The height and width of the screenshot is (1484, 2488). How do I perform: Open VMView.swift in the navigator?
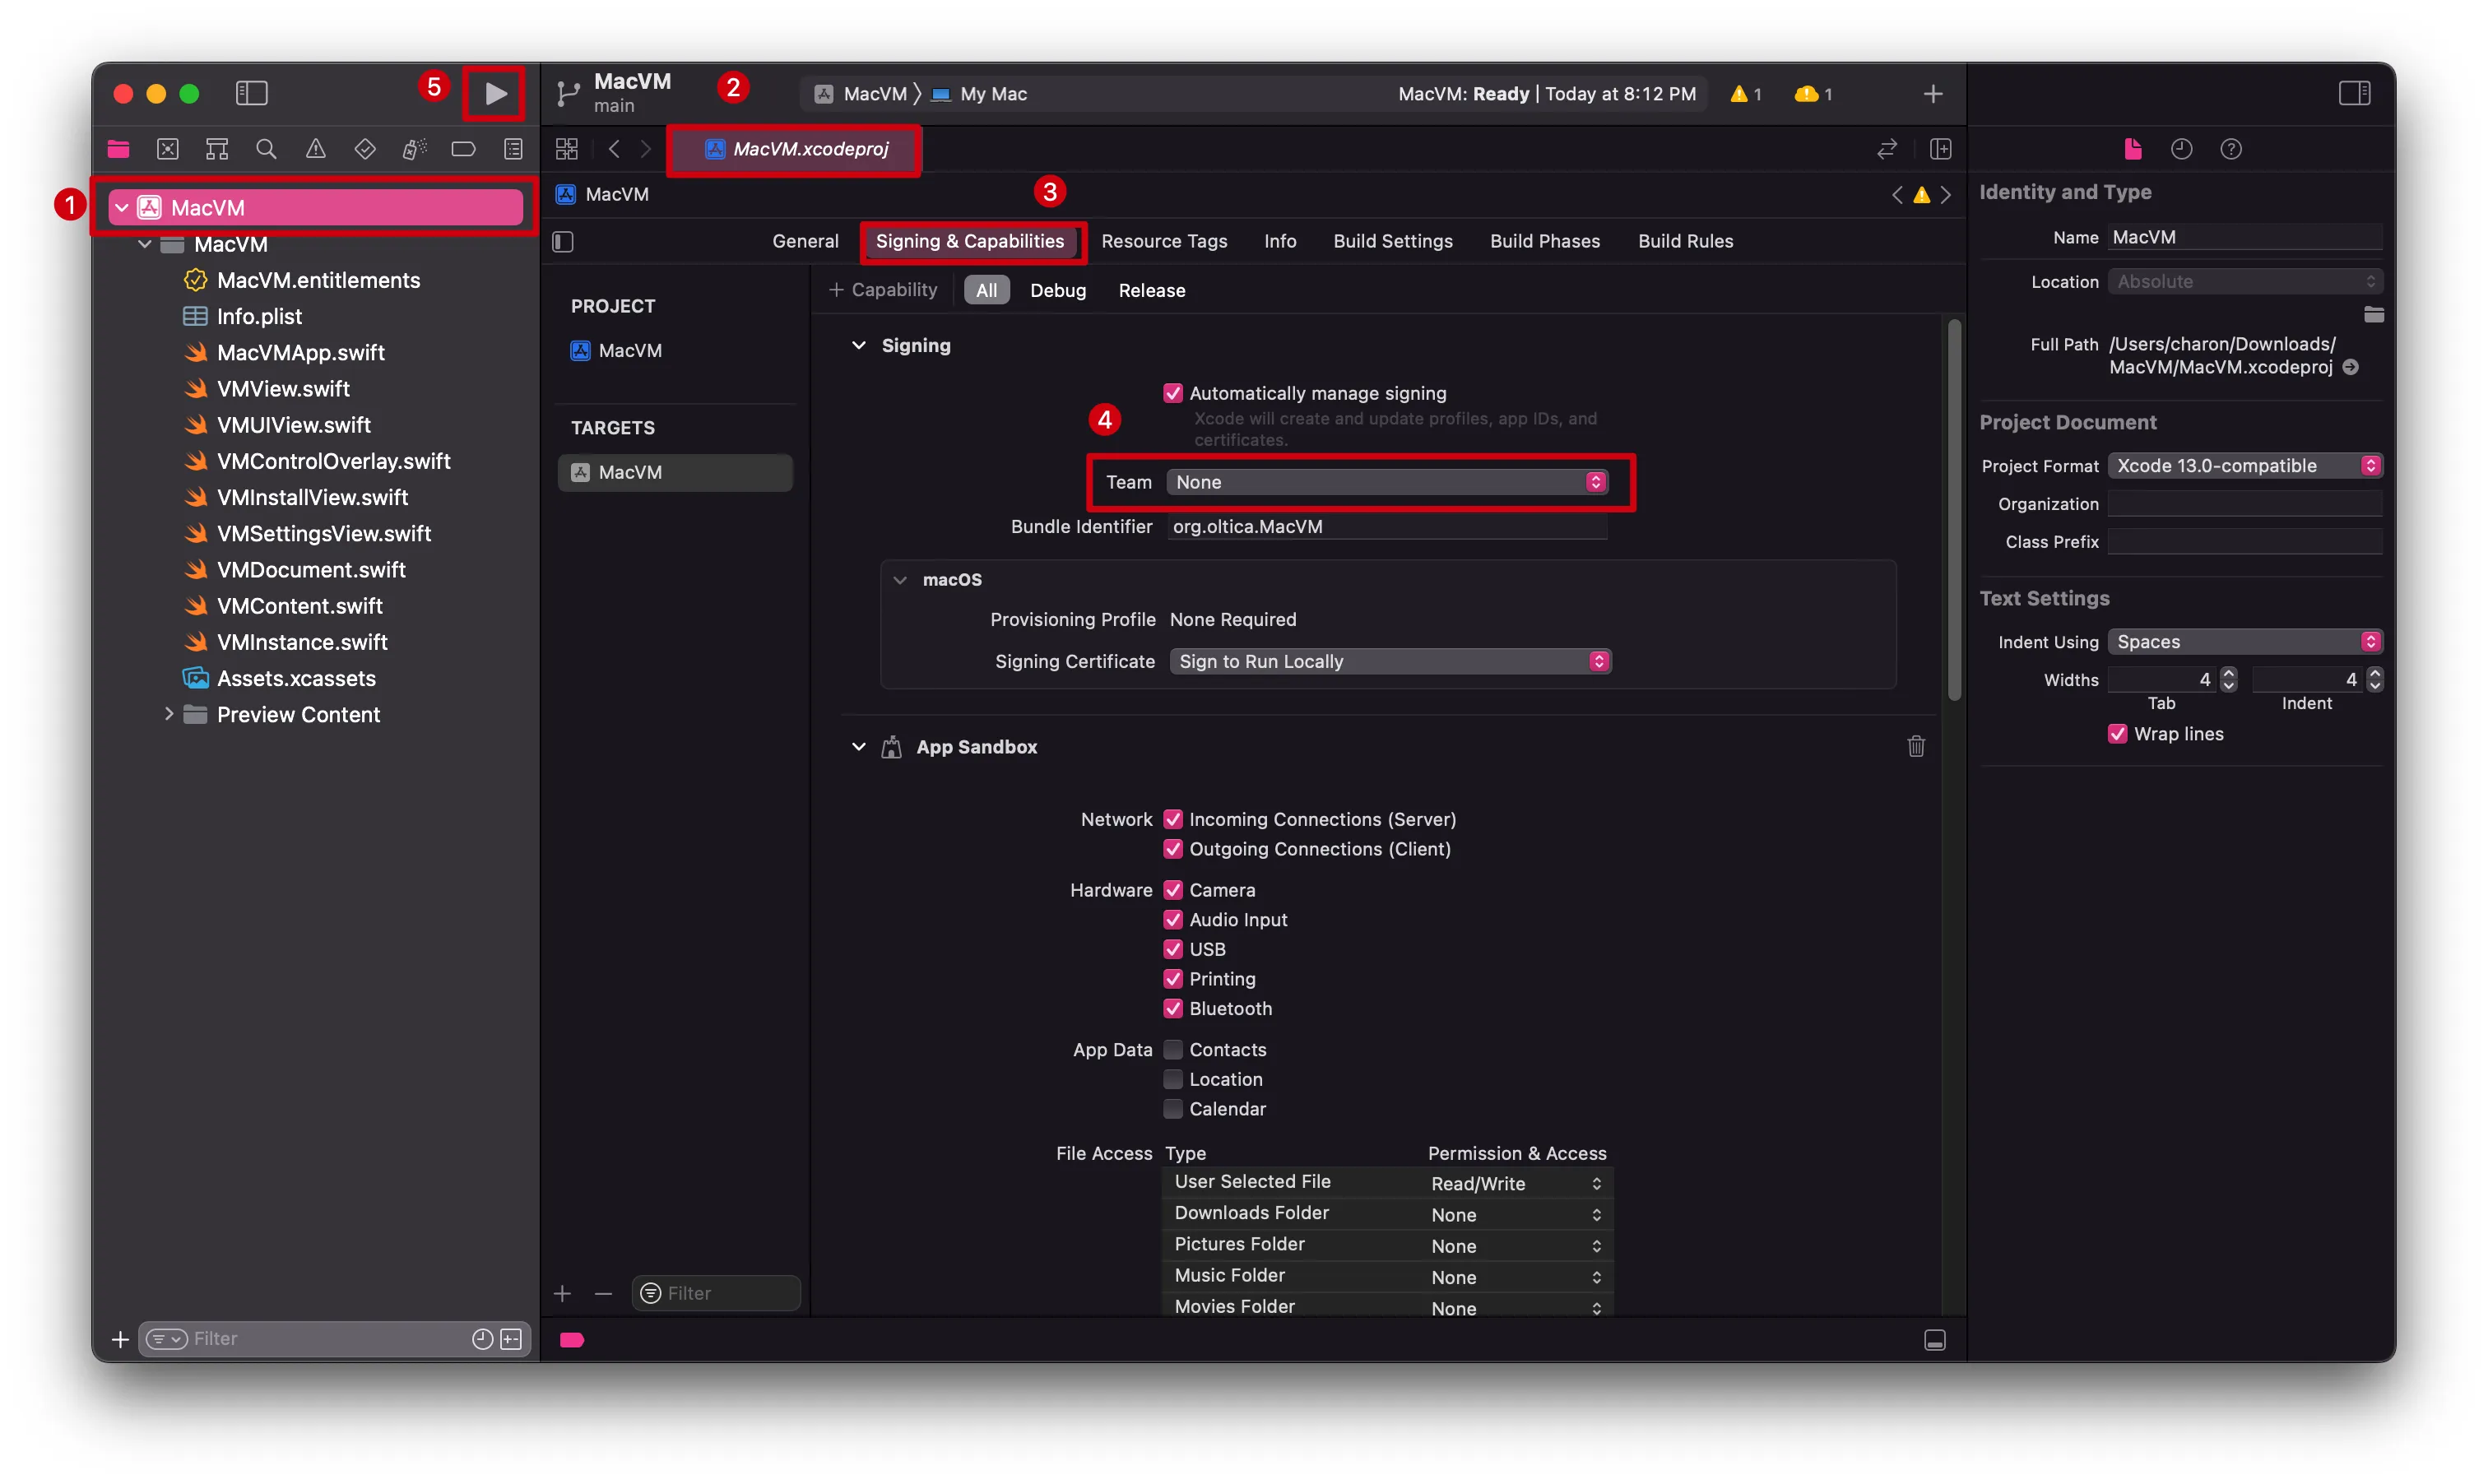click(284, 389)
